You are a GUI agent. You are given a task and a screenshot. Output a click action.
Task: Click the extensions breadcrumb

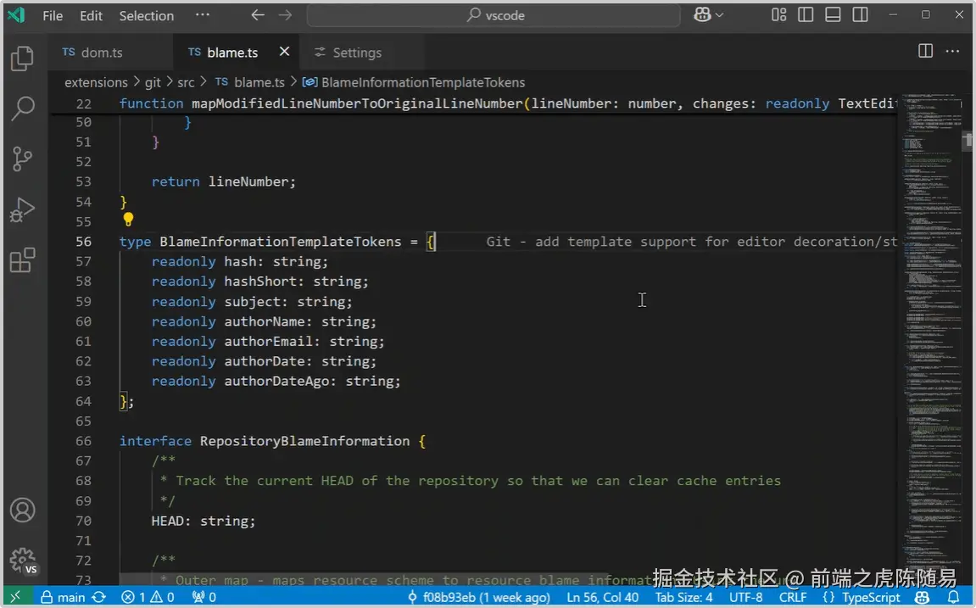coord(96,82)
